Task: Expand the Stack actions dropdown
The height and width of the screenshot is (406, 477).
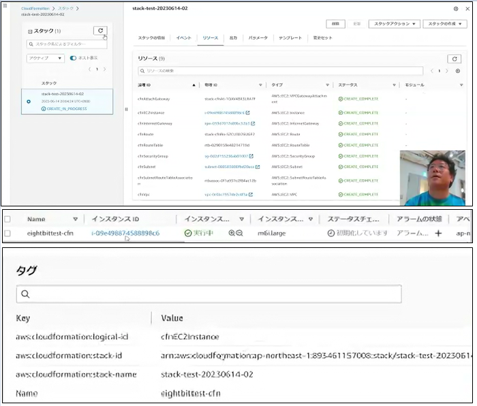Action: tap(395, 24)
